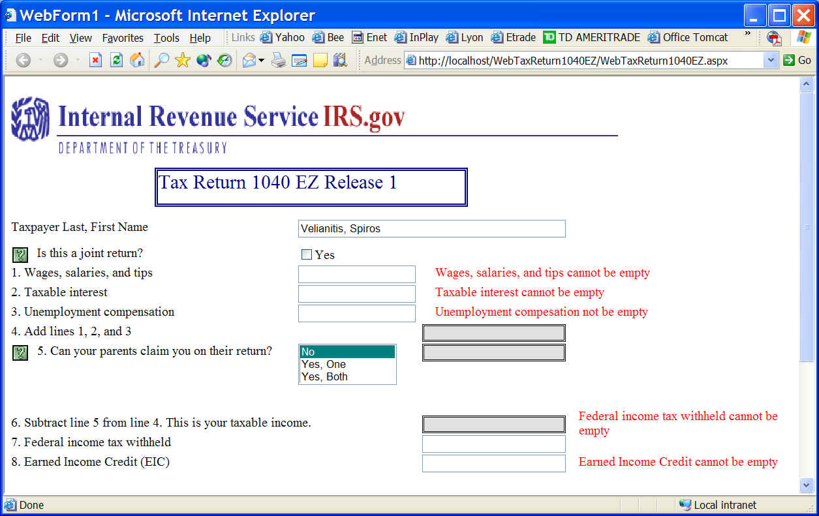Click the Mail envelope icon
The height and width of the screenshot is (516, 819).
(249, 61)
